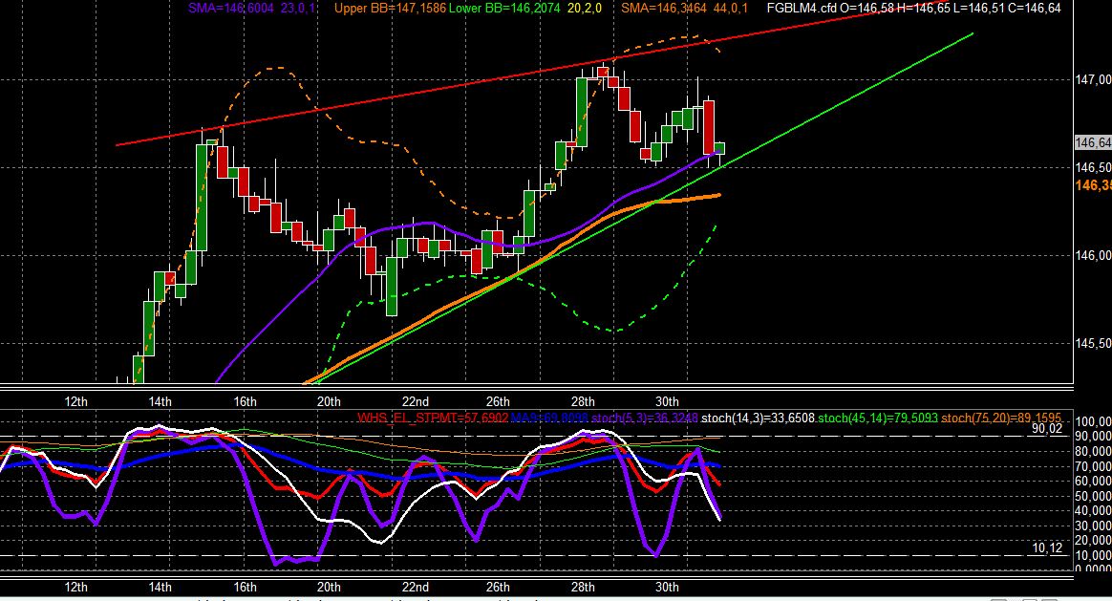
Task: Click 28th on the bottom stochastic date axis
Action: [x=583, y=588]
